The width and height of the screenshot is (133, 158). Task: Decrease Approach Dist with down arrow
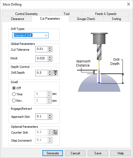[50, 118]
